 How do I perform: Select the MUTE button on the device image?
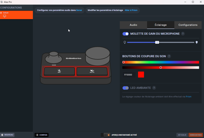[92, 71]
